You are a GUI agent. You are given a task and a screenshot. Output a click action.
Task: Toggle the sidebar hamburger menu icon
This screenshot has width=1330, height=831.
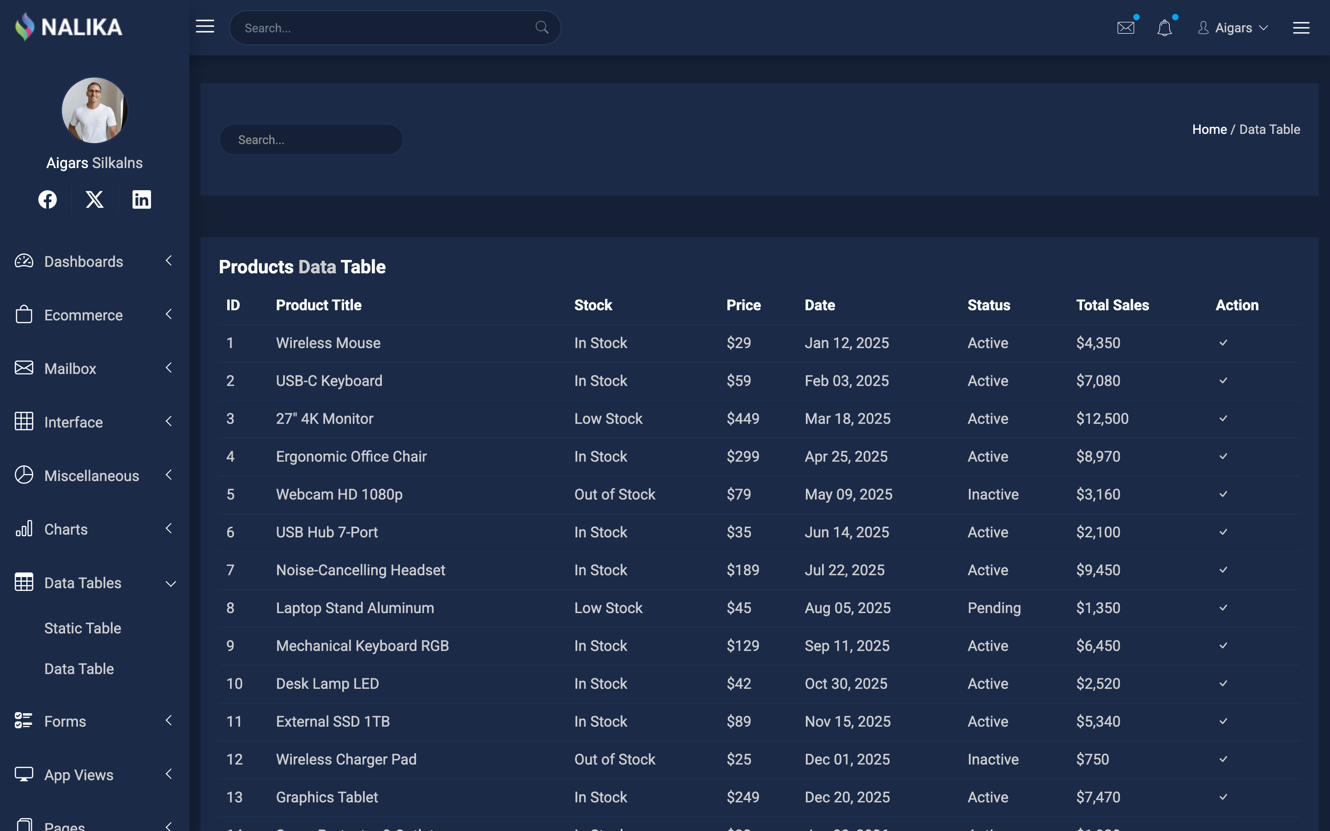click(x=205, y=26)
